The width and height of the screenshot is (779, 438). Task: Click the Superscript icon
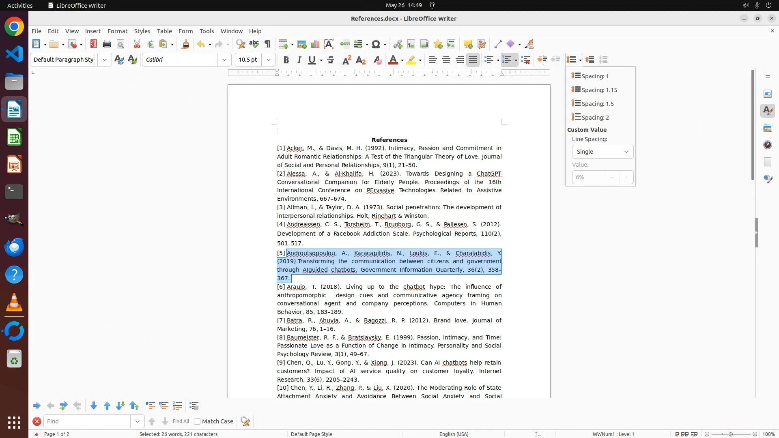pyautogui.click(x=347, y=60)
